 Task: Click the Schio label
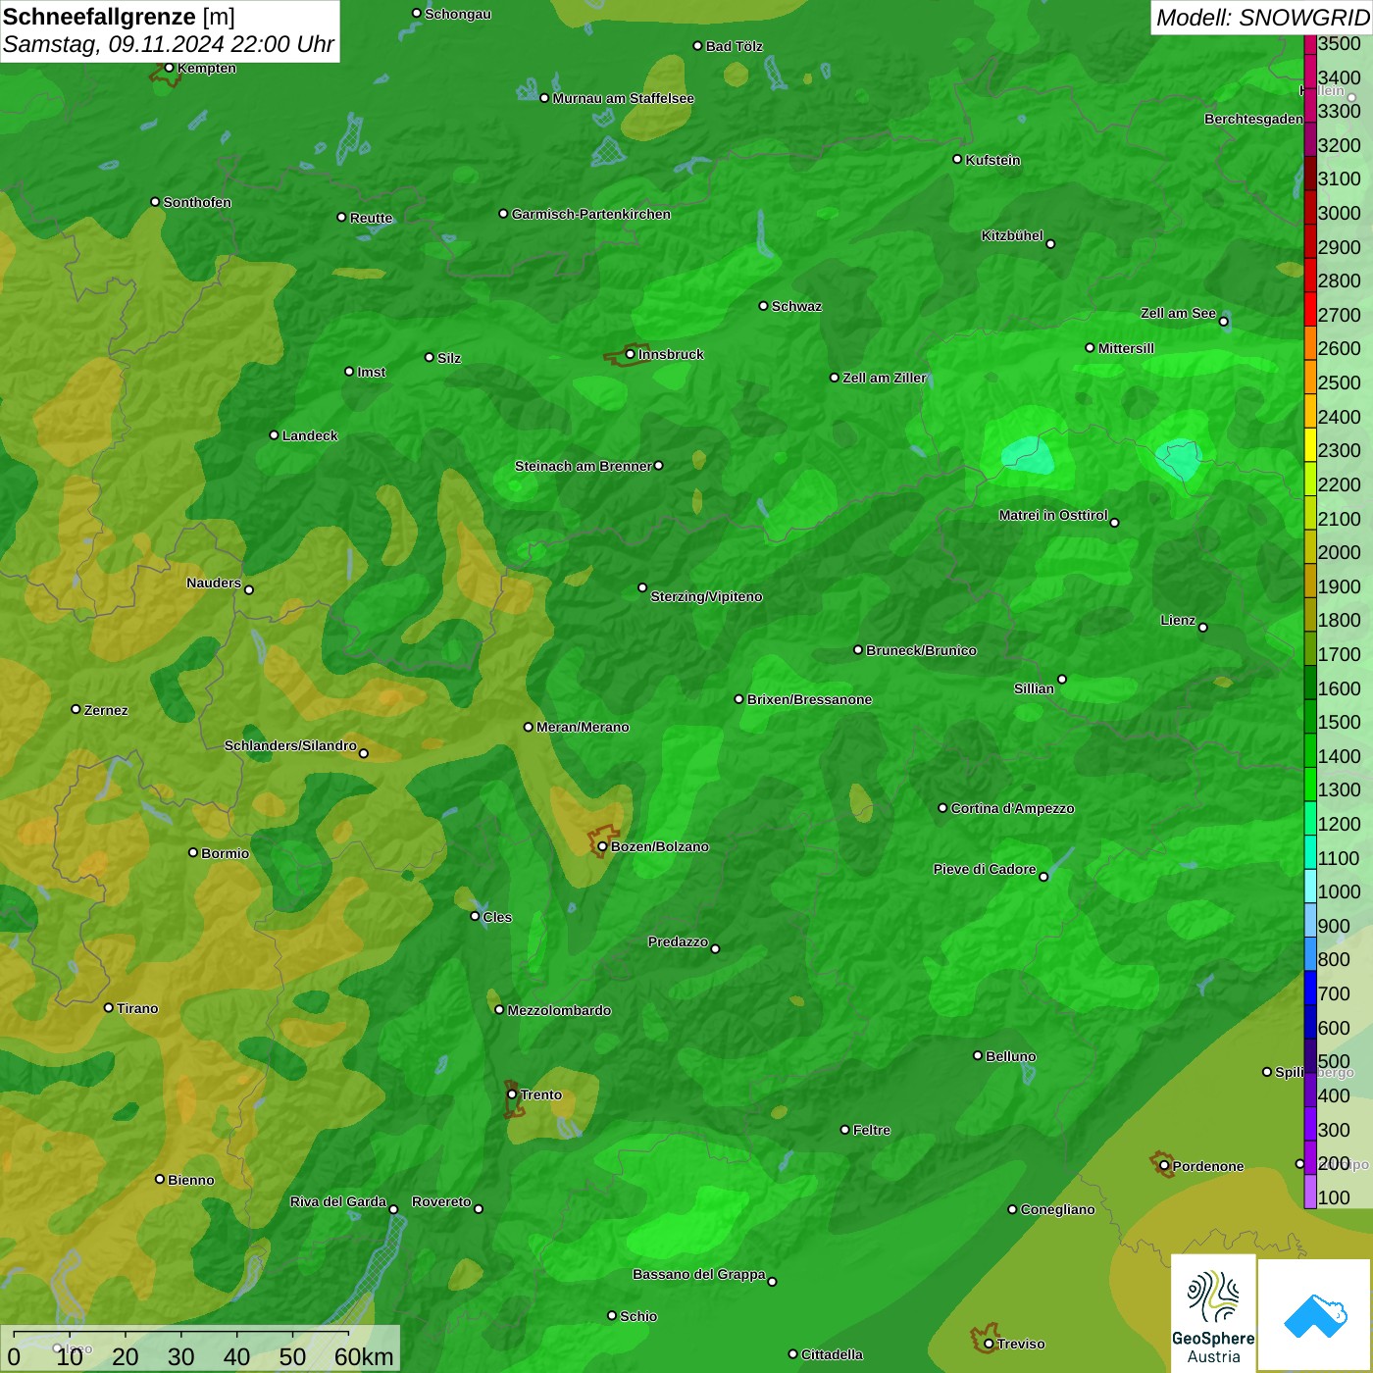tap(638, 1316)
